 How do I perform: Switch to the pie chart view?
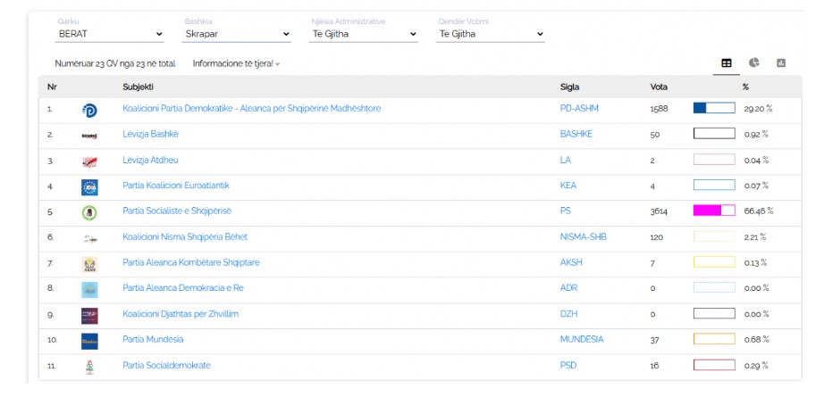(754, 63)
